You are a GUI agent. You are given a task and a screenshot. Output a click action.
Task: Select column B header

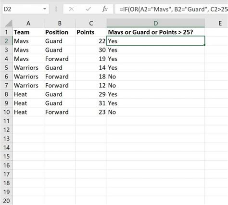click(60, 24)
